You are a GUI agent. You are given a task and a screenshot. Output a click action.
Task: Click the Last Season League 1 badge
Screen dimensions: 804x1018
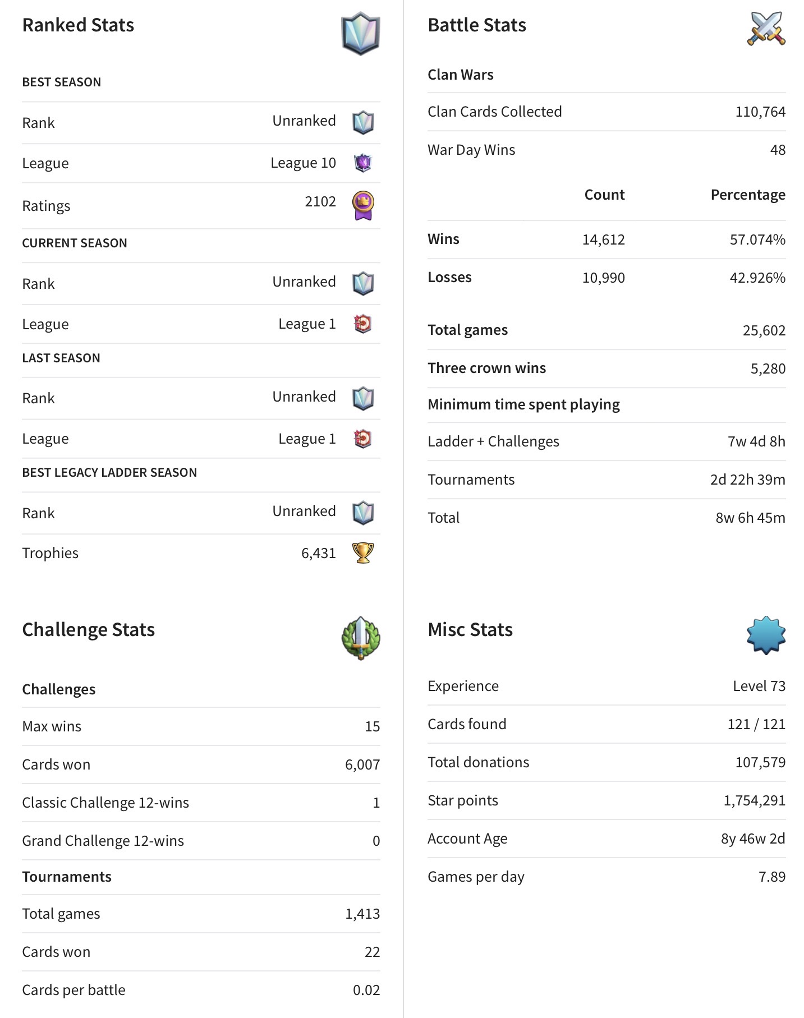363,439
